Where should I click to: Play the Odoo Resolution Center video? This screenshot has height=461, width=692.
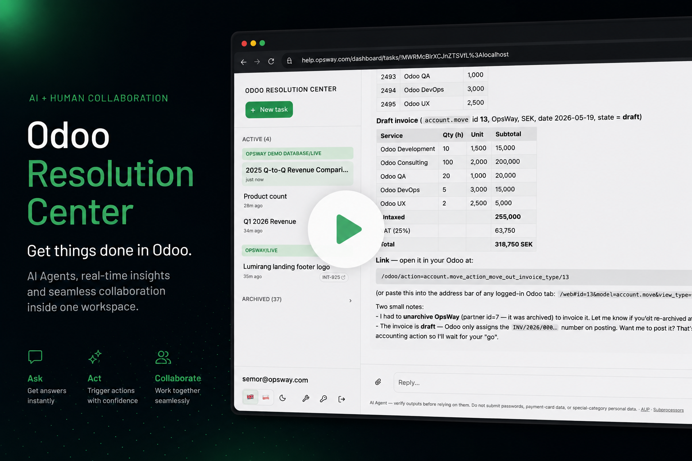coord(346,229)
